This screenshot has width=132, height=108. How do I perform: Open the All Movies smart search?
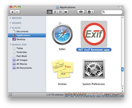click(x=27, y=64)
